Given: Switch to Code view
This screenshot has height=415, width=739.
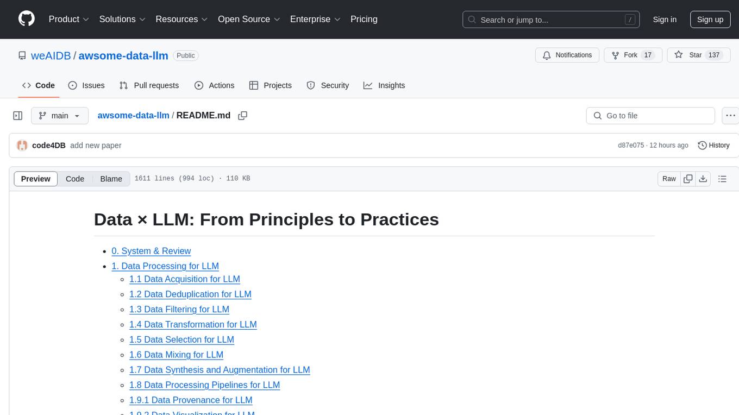Looking at the screenshot, I should click(x=75, y=179).
